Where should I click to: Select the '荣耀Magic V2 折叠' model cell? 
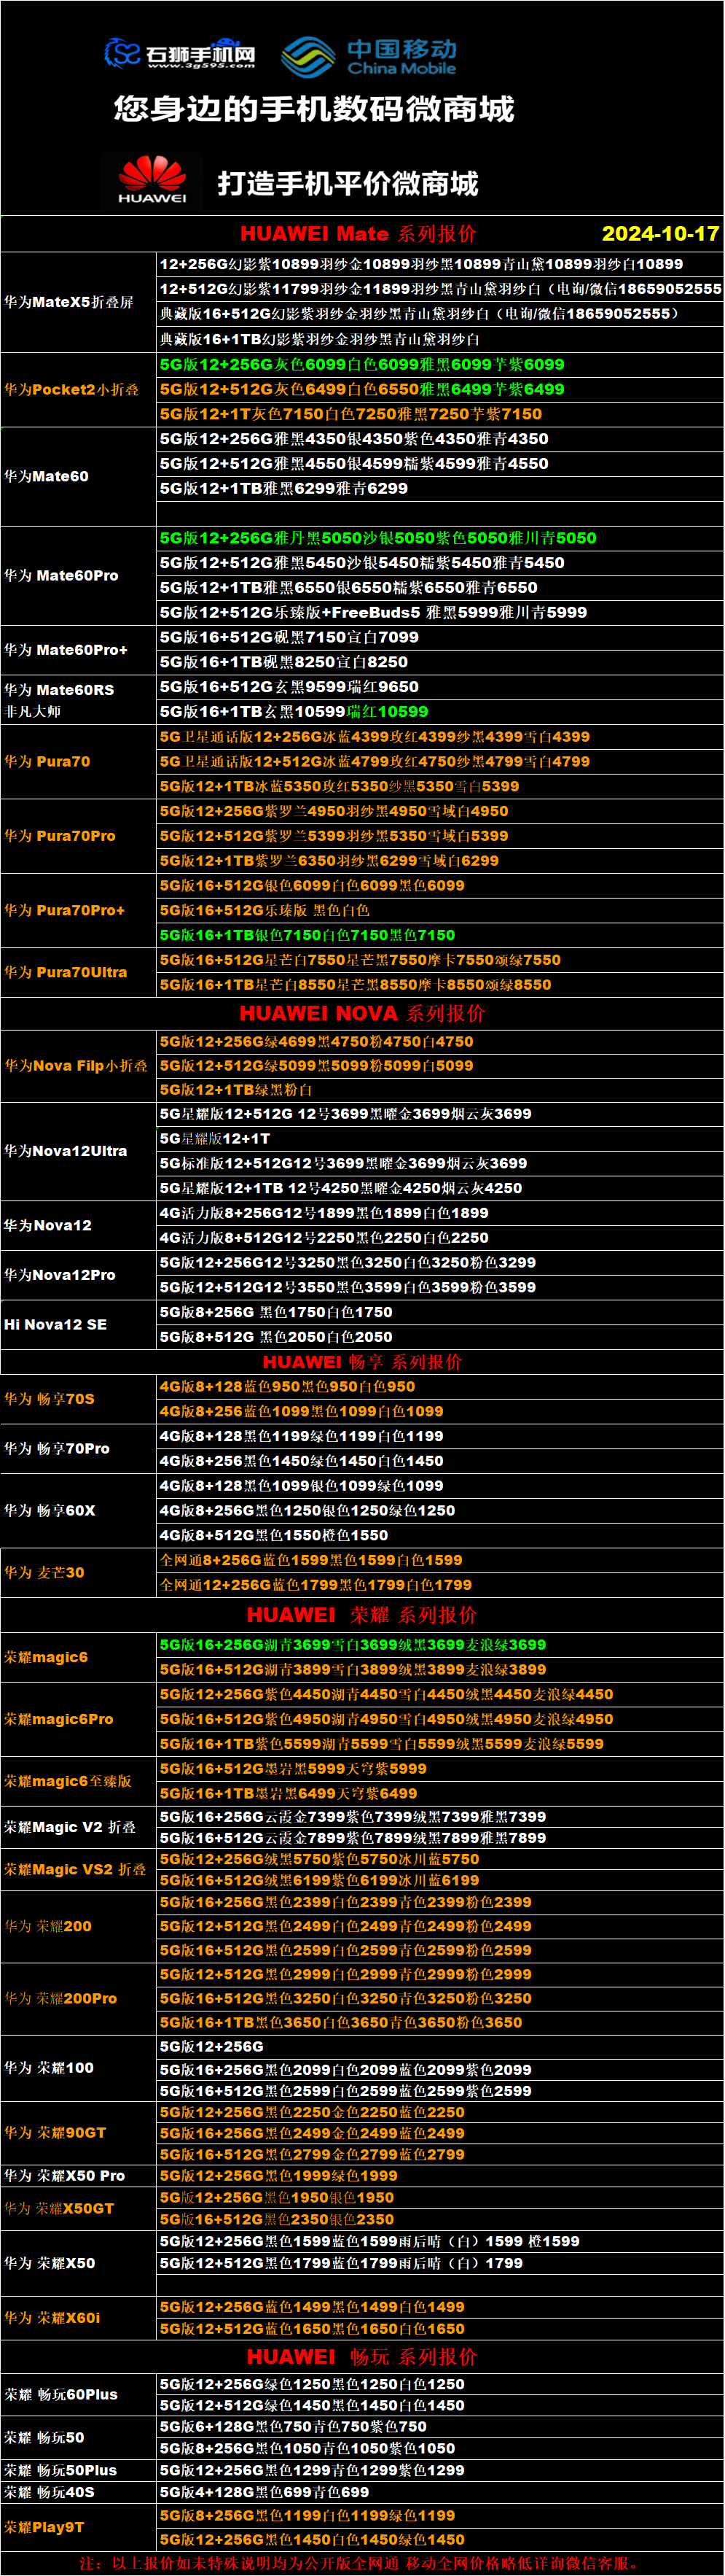point(78,1827)
